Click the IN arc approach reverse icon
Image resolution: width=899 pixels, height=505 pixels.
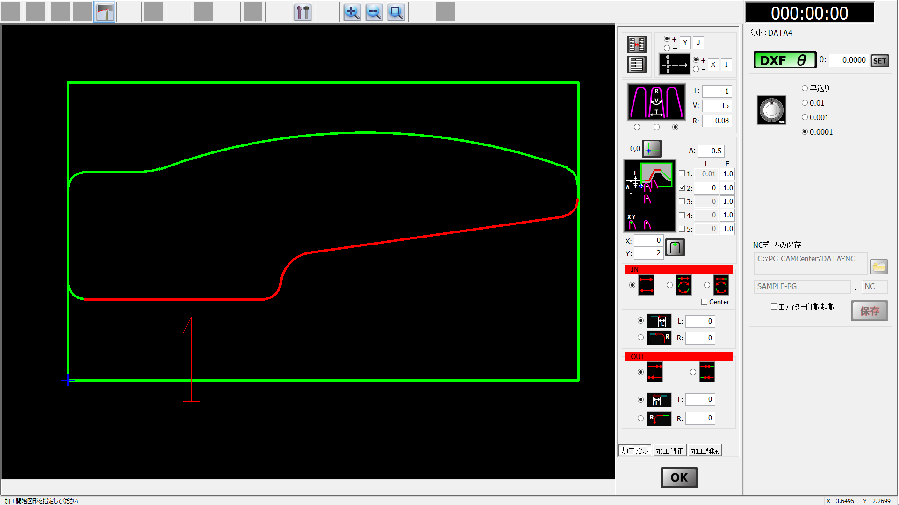721,285
